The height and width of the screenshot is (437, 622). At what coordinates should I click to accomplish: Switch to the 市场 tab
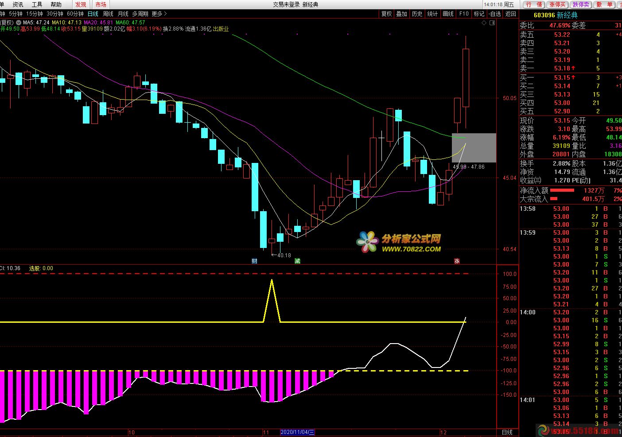point(101,4)
